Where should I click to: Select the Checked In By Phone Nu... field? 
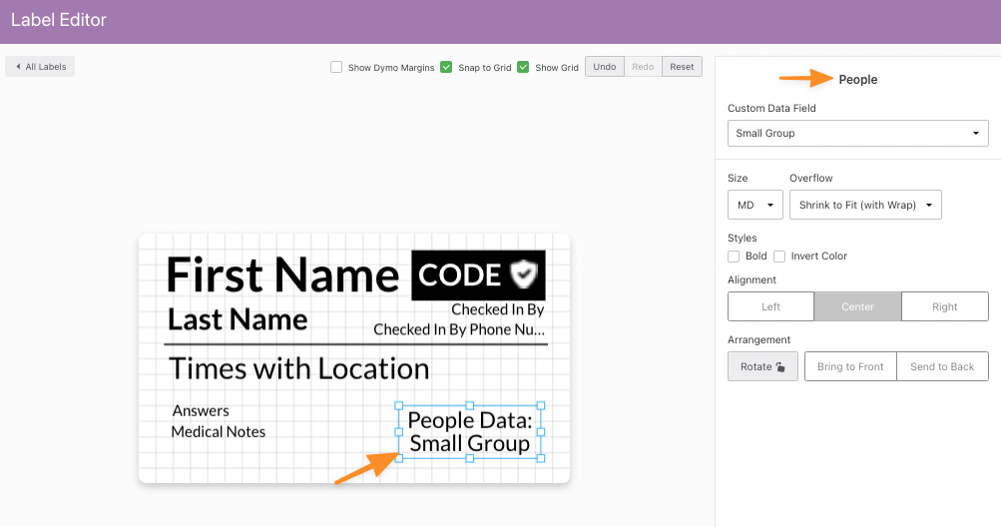[459, 329]
